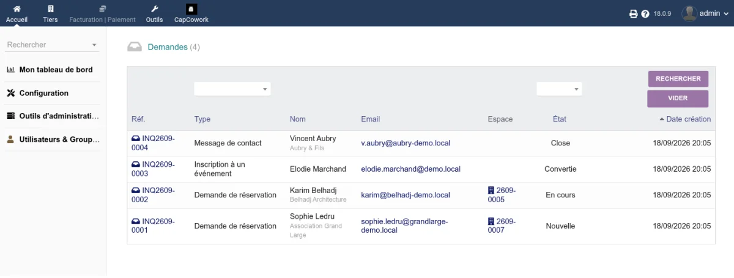Click email v.aubry@aubry-demo.local
The width and height of the screenshot is (734, 278).
406,143
